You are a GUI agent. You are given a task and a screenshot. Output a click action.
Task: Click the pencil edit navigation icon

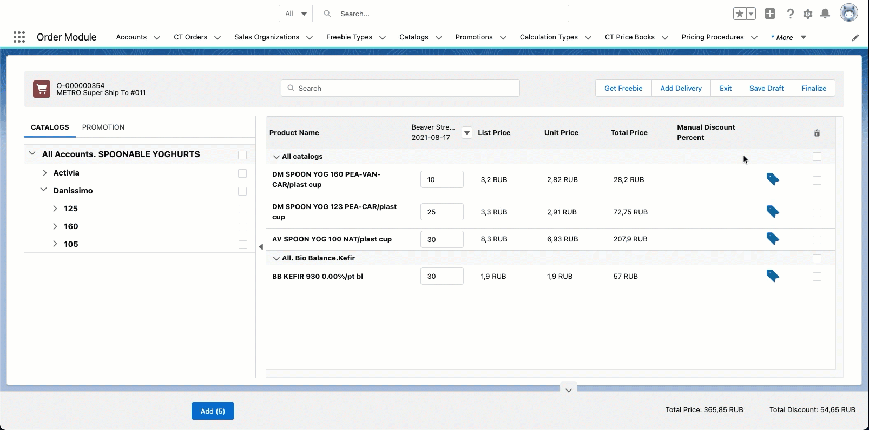[855, 37]
